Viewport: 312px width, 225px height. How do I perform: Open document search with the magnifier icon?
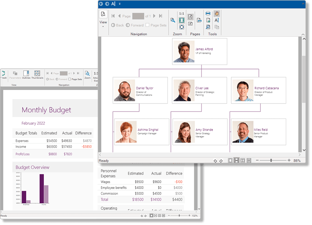click(208, 27)
